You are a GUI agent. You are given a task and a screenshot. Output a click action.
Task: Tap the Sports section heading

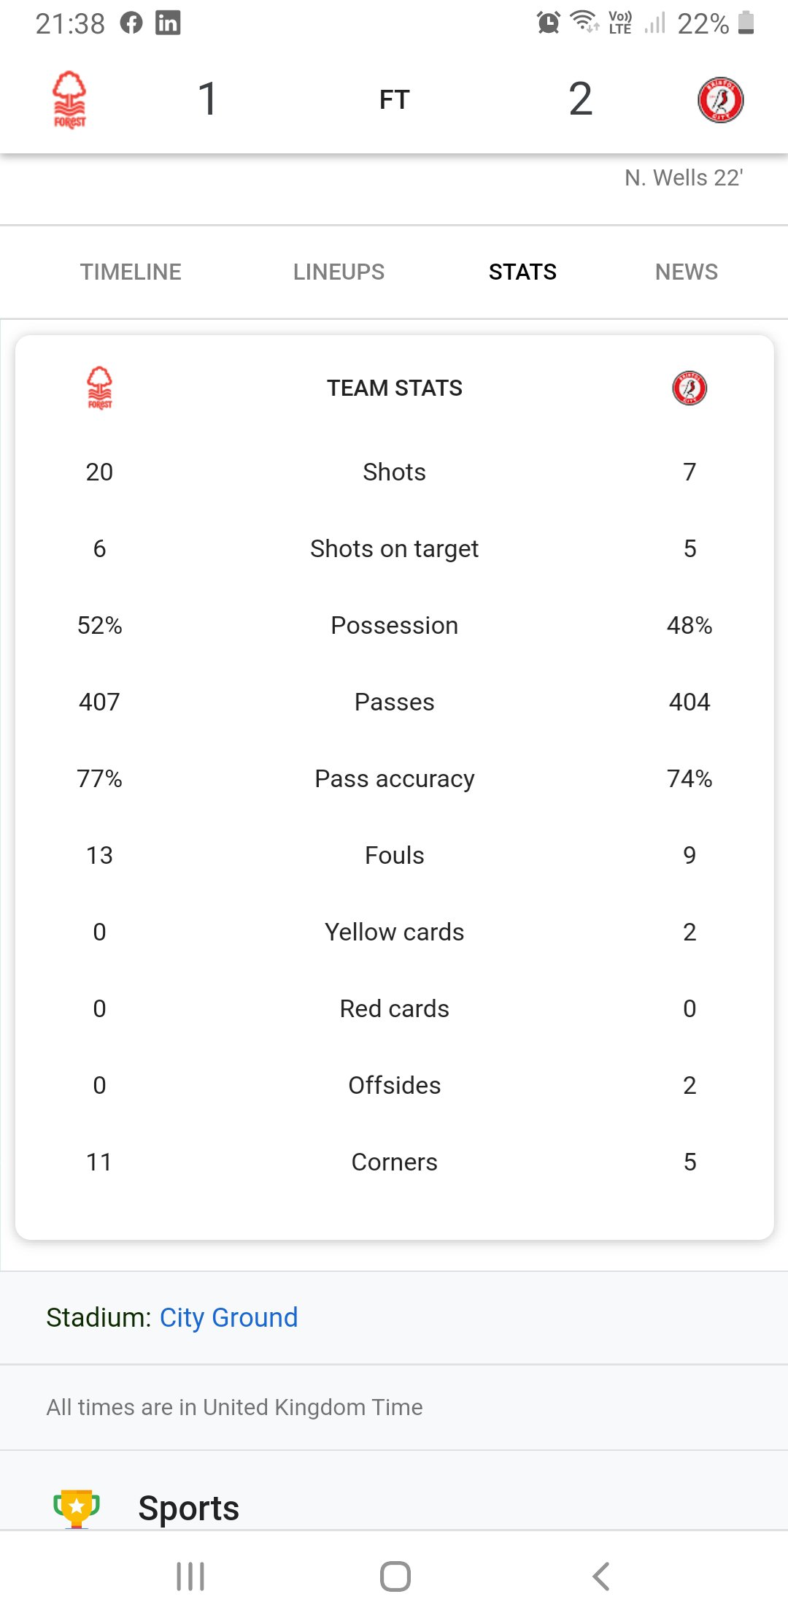(189, 1508)
